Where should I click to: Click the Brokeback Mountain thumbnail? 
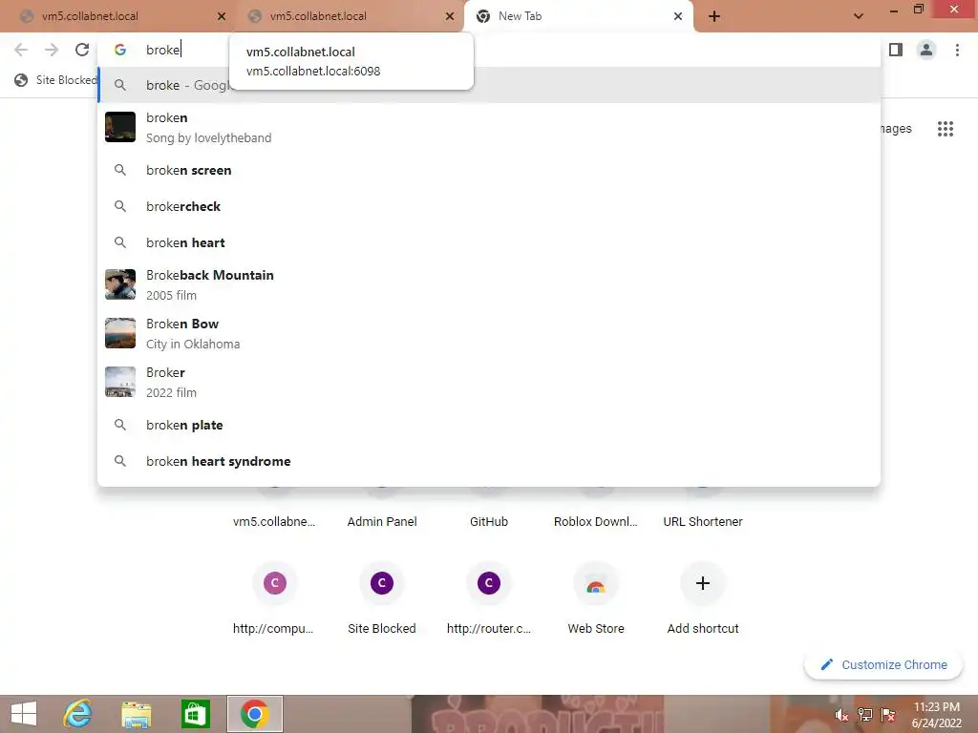tap(120, 284)
